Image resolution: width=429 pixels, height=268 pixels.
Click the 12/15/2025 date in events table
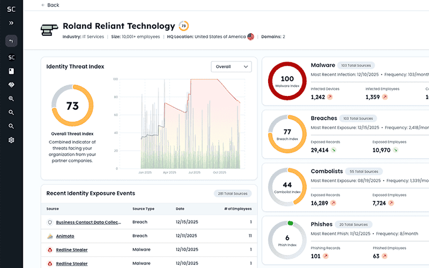(187, 222)
